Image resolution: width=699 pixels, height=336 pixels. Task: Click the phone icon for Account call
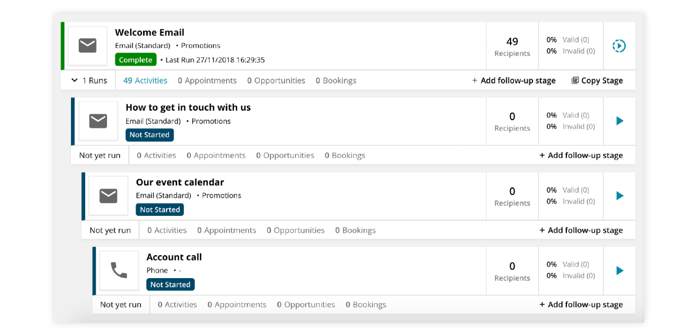point(119,270)
